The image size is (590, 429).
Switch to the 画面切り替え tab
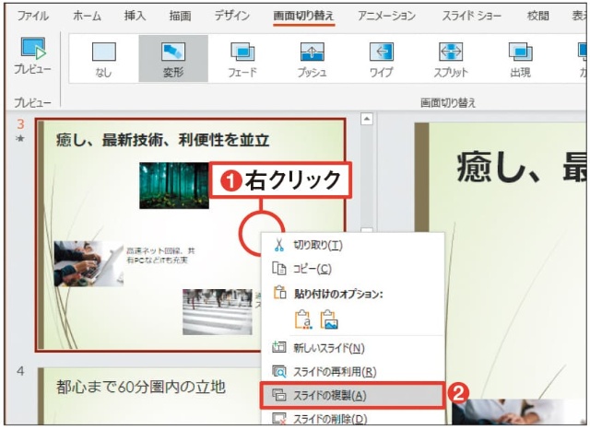point(303,16)
